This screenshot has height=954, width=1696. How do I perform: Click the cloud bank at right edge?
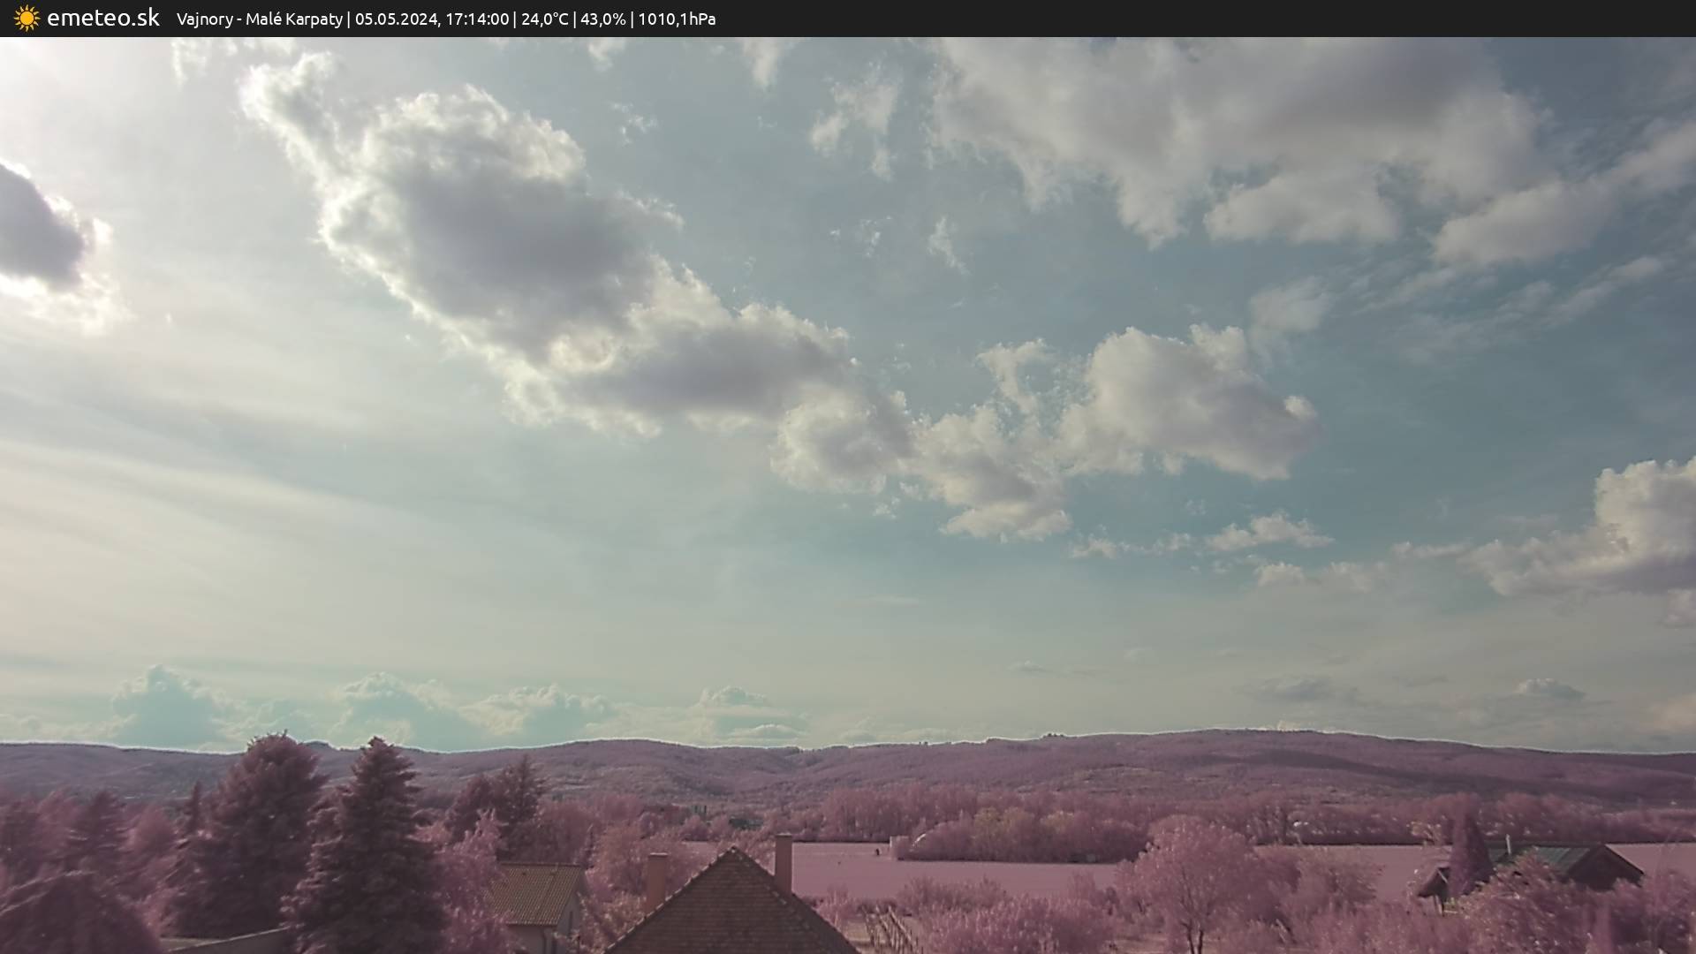coord(1634,530)
